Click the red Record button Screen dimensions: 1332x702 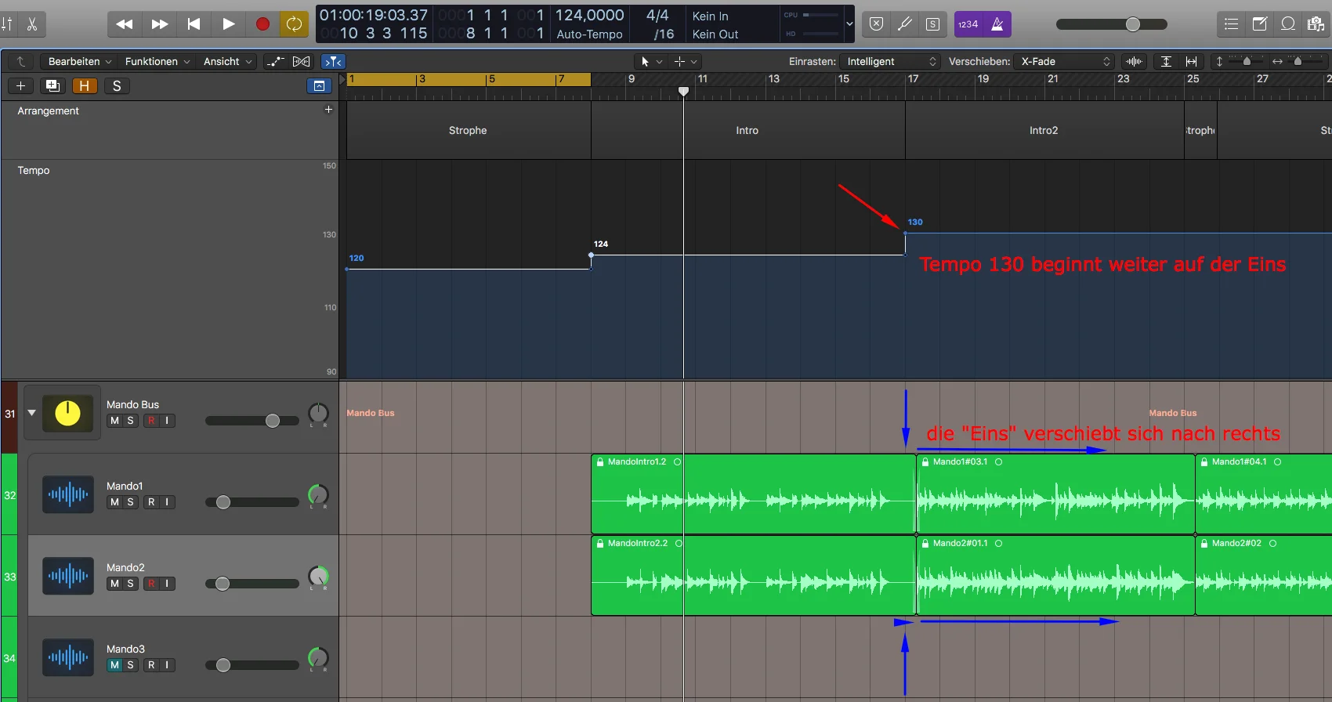point(262,24)
